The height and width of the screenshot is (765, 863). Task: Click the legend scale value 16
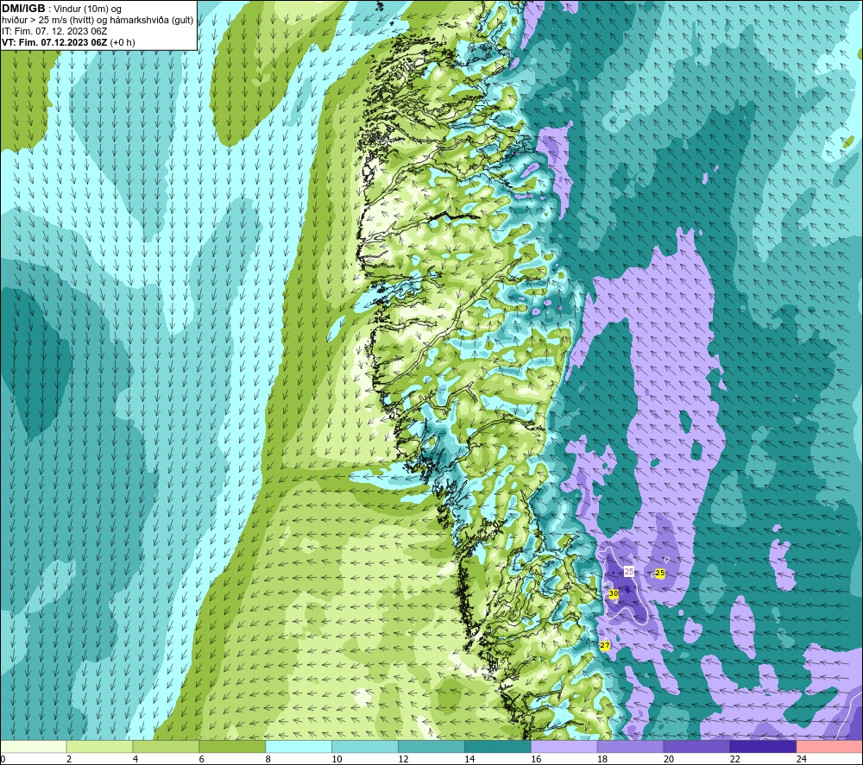point(536,759)
